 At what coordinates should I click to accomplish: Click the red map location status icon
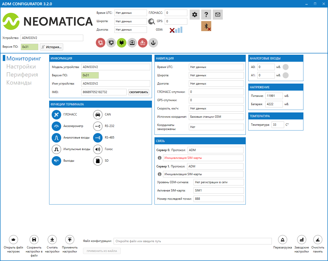(143, 43)
